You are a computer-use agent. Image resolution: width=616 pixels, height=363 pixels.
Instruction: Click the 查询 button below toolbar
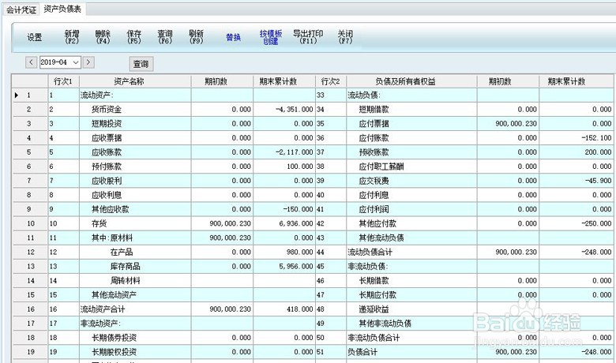(141, 64)
